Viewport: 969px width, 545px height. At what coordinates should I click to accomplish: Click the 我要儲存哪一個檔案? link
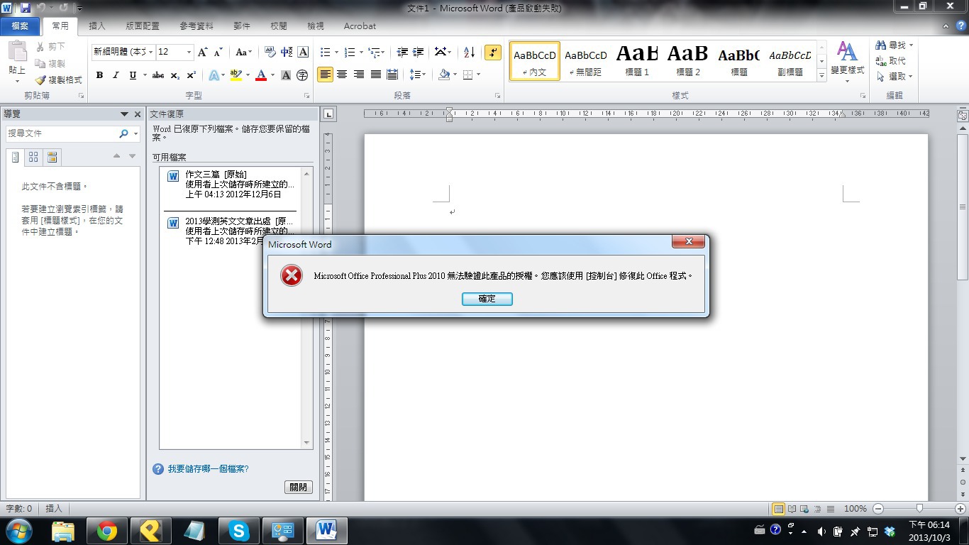click(x=209, y=469)
